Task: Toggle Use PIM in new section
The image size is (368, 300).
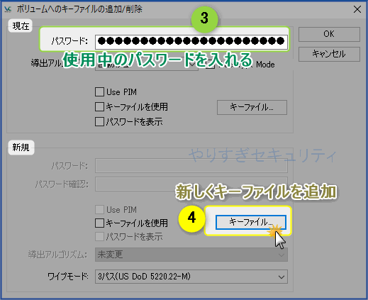Action: coord(99,210)
